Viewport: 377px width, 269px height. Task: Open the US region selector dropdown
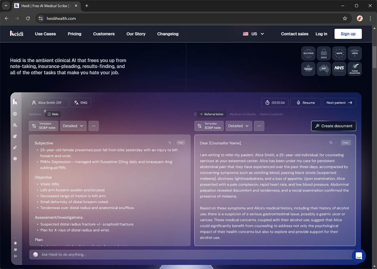coord(253,34)
